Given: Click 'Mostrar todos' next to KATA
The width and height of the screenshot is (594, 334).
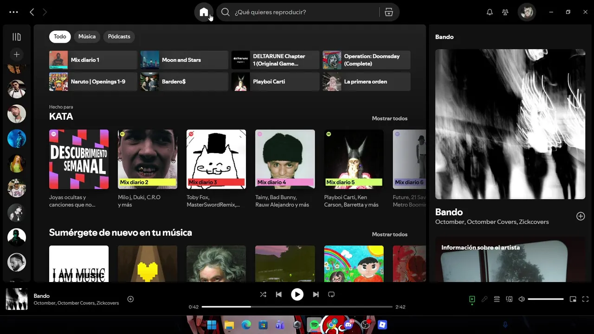Looking at the screenshot, I should pyautogui.click(x=389, y=118).
